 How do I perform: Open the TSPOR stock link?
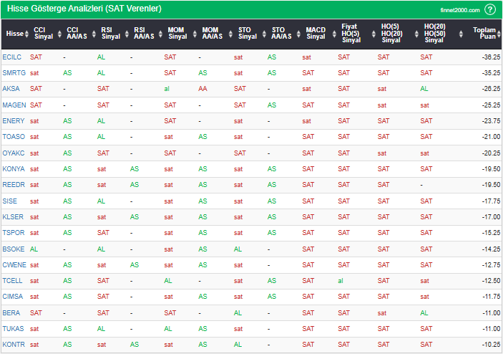pos(14,233)
